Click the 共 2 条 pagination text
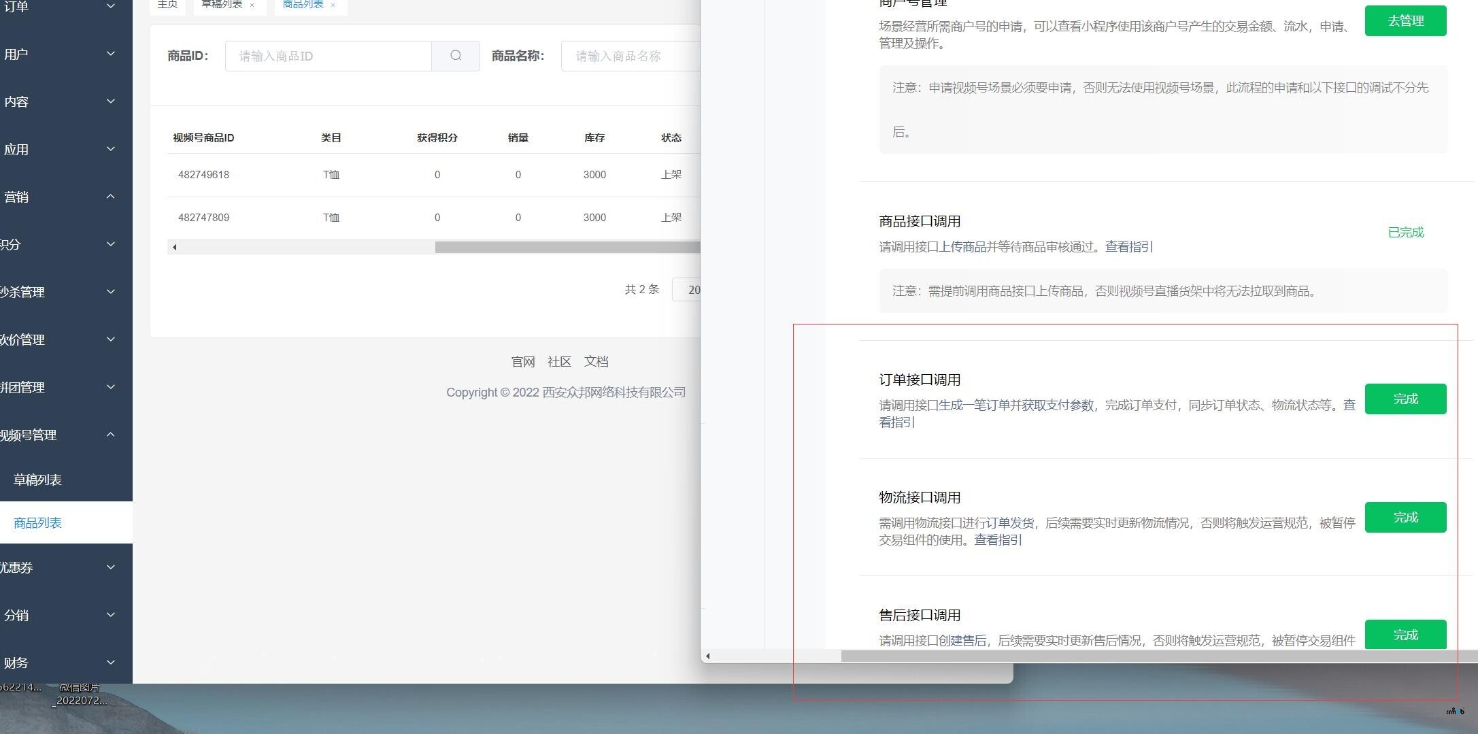Screen dimensions: 1478x734 pyautogui.click(x=642, y=290)
